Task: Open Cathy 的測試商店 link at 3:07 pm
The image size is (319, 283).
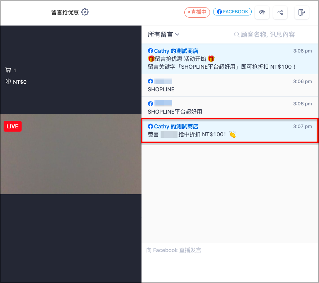Action: pos(176,126)
